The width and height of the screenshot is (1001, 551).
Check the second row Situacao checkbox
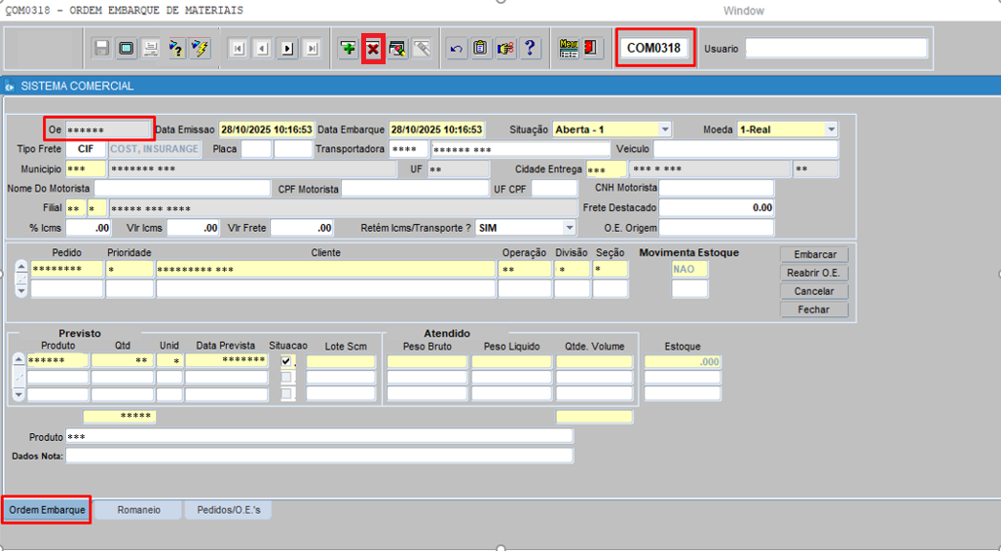pyautogui.click(x=286, y=378)
